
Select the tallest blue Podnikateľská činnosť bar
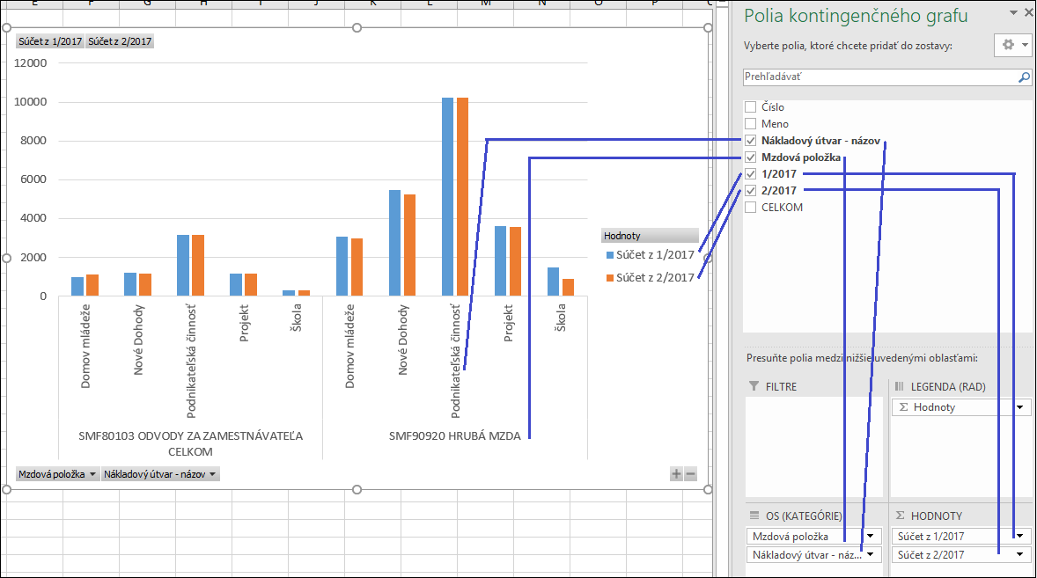pyautogui.click(x=448, y=197)
